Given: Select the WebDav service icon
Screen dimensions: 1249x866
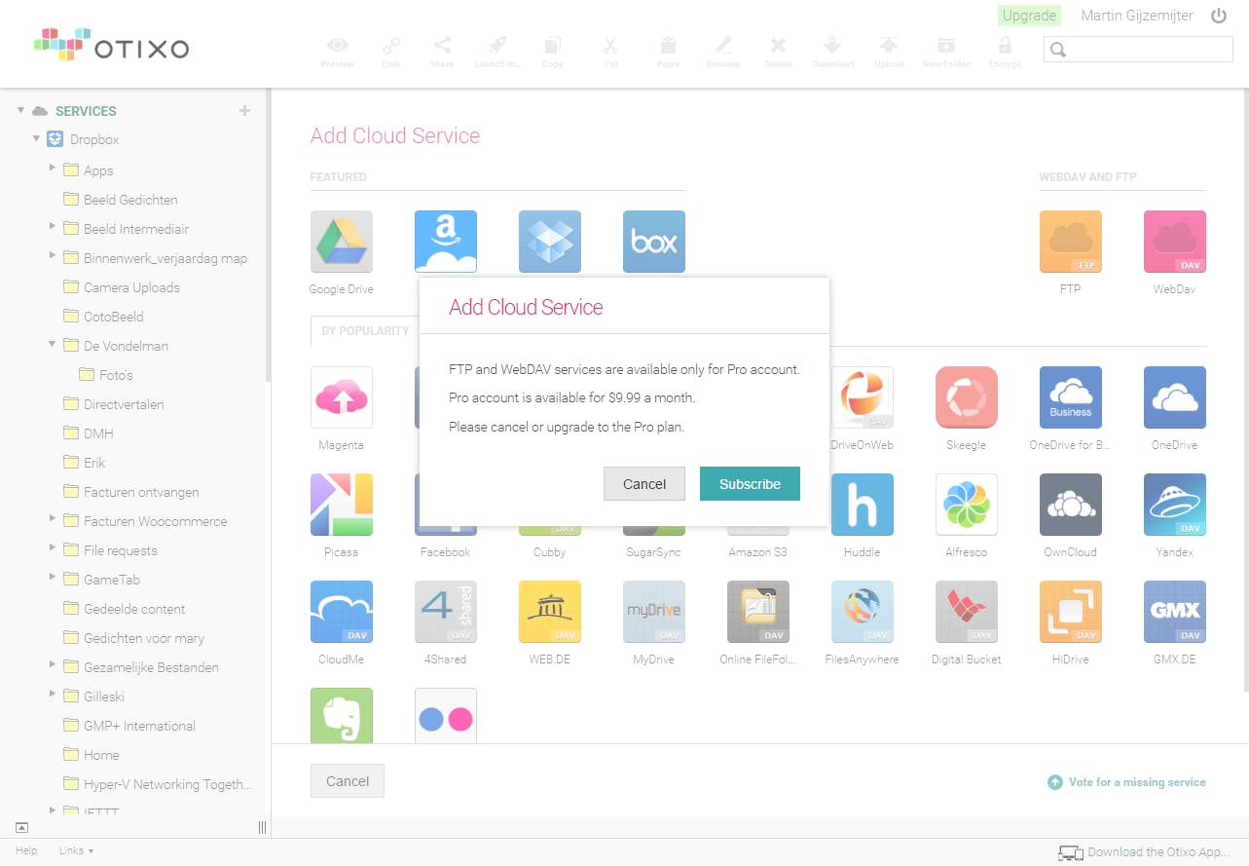Looking at the screenshot, I should pos(1175,242).
